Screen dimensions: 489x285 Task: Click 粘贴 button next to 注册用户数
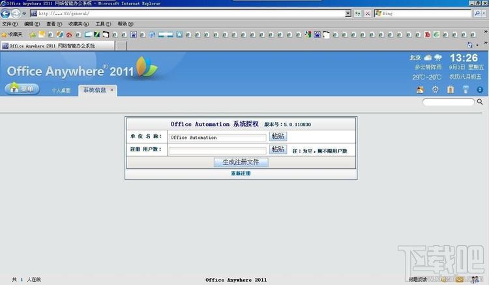coord(278,149)
